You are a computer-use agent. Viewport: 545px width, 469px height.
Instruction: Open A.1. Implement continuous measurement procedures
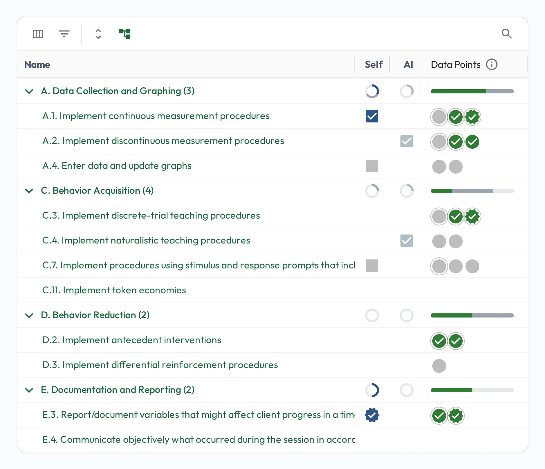tap(156, 116)
